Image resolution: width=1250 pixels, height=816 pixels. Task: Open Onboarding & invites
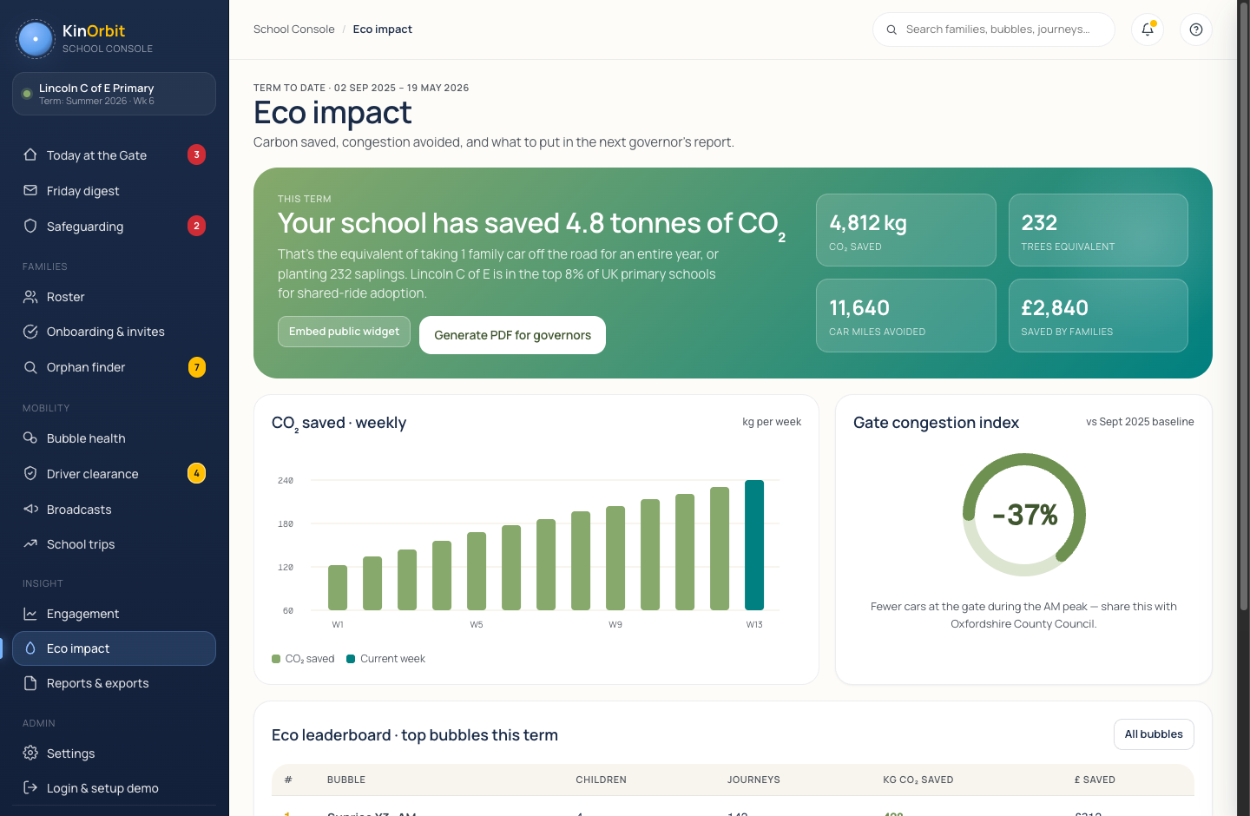point(114,332)
